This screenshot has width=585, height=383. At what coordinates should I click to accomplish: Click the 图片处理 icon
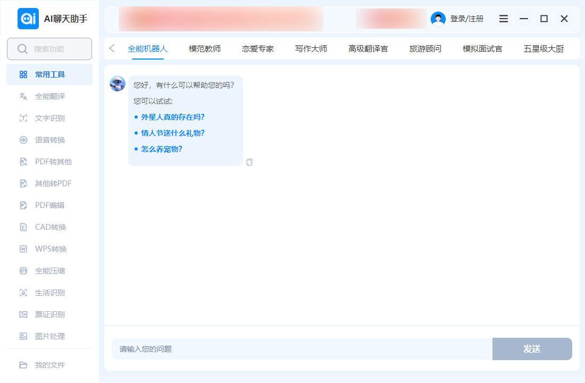(23, 336)
